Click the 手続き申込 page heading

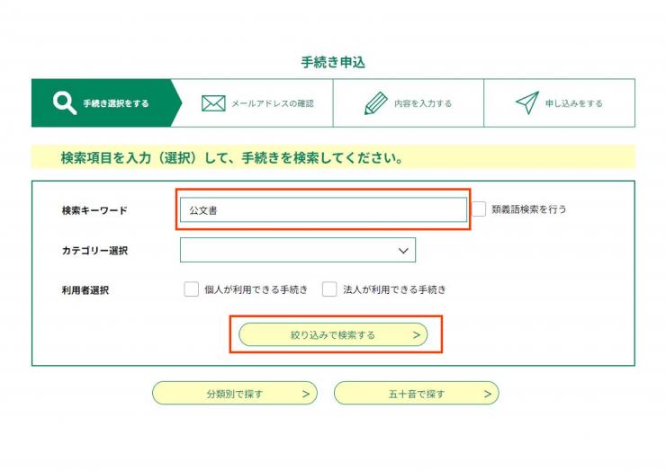[333, 62]
